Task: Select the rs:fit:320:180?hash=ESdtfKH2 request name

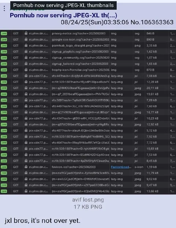Action: 81,155
